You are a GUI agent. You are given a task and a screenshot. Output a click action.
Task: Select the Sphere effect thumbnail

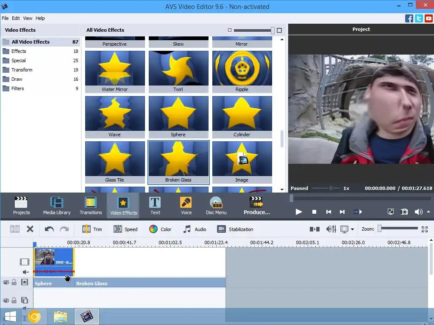pos(178,117)
